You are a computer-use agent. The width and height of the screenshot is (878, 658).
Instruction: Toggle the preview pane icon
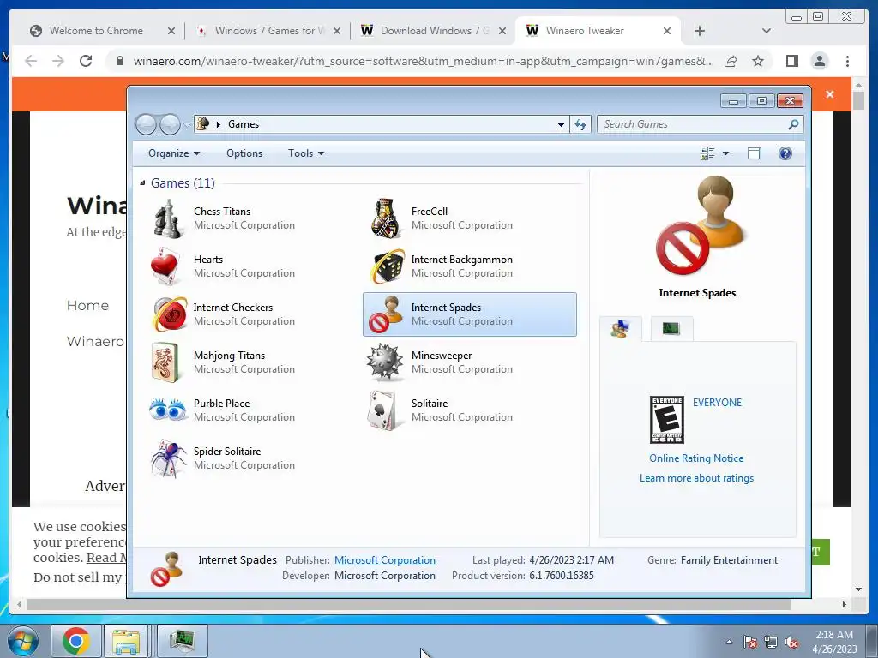(x=755, y=153)
